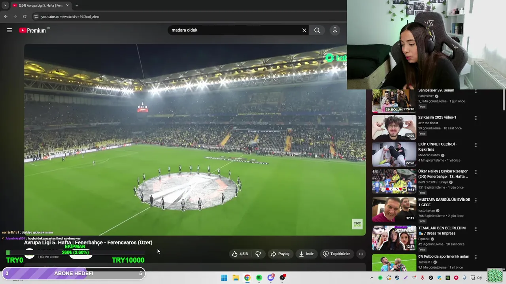Open the YouTube hamburger guide menu
The width and height of the screenshot is (506, 284).
pos(9,30)
